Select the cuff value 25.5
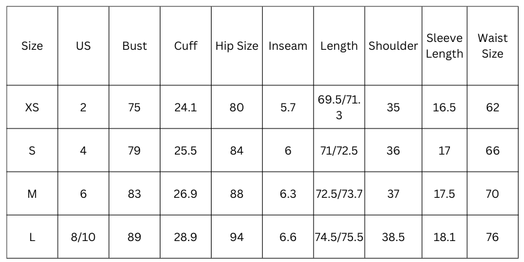This screenshot has width=524, height=262. click(x=185, y=151)
